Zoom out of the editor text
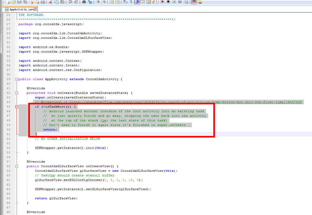 104,2
